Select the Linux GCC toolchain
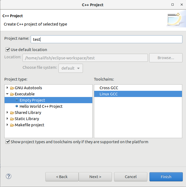This screenshot has width=186, height=187. pos(109,94)
